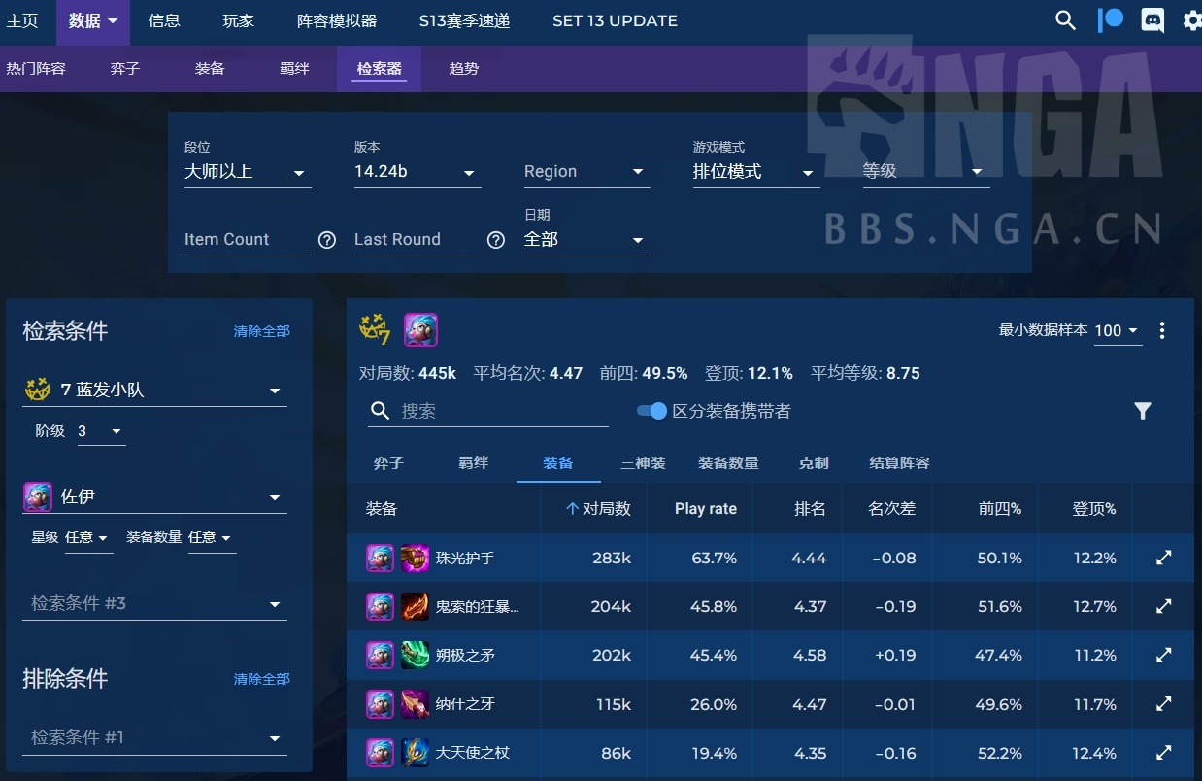The image size is (1202, 781).
Task: Go to 趋势 sub-navigation
Action: [x=464, y=69]
